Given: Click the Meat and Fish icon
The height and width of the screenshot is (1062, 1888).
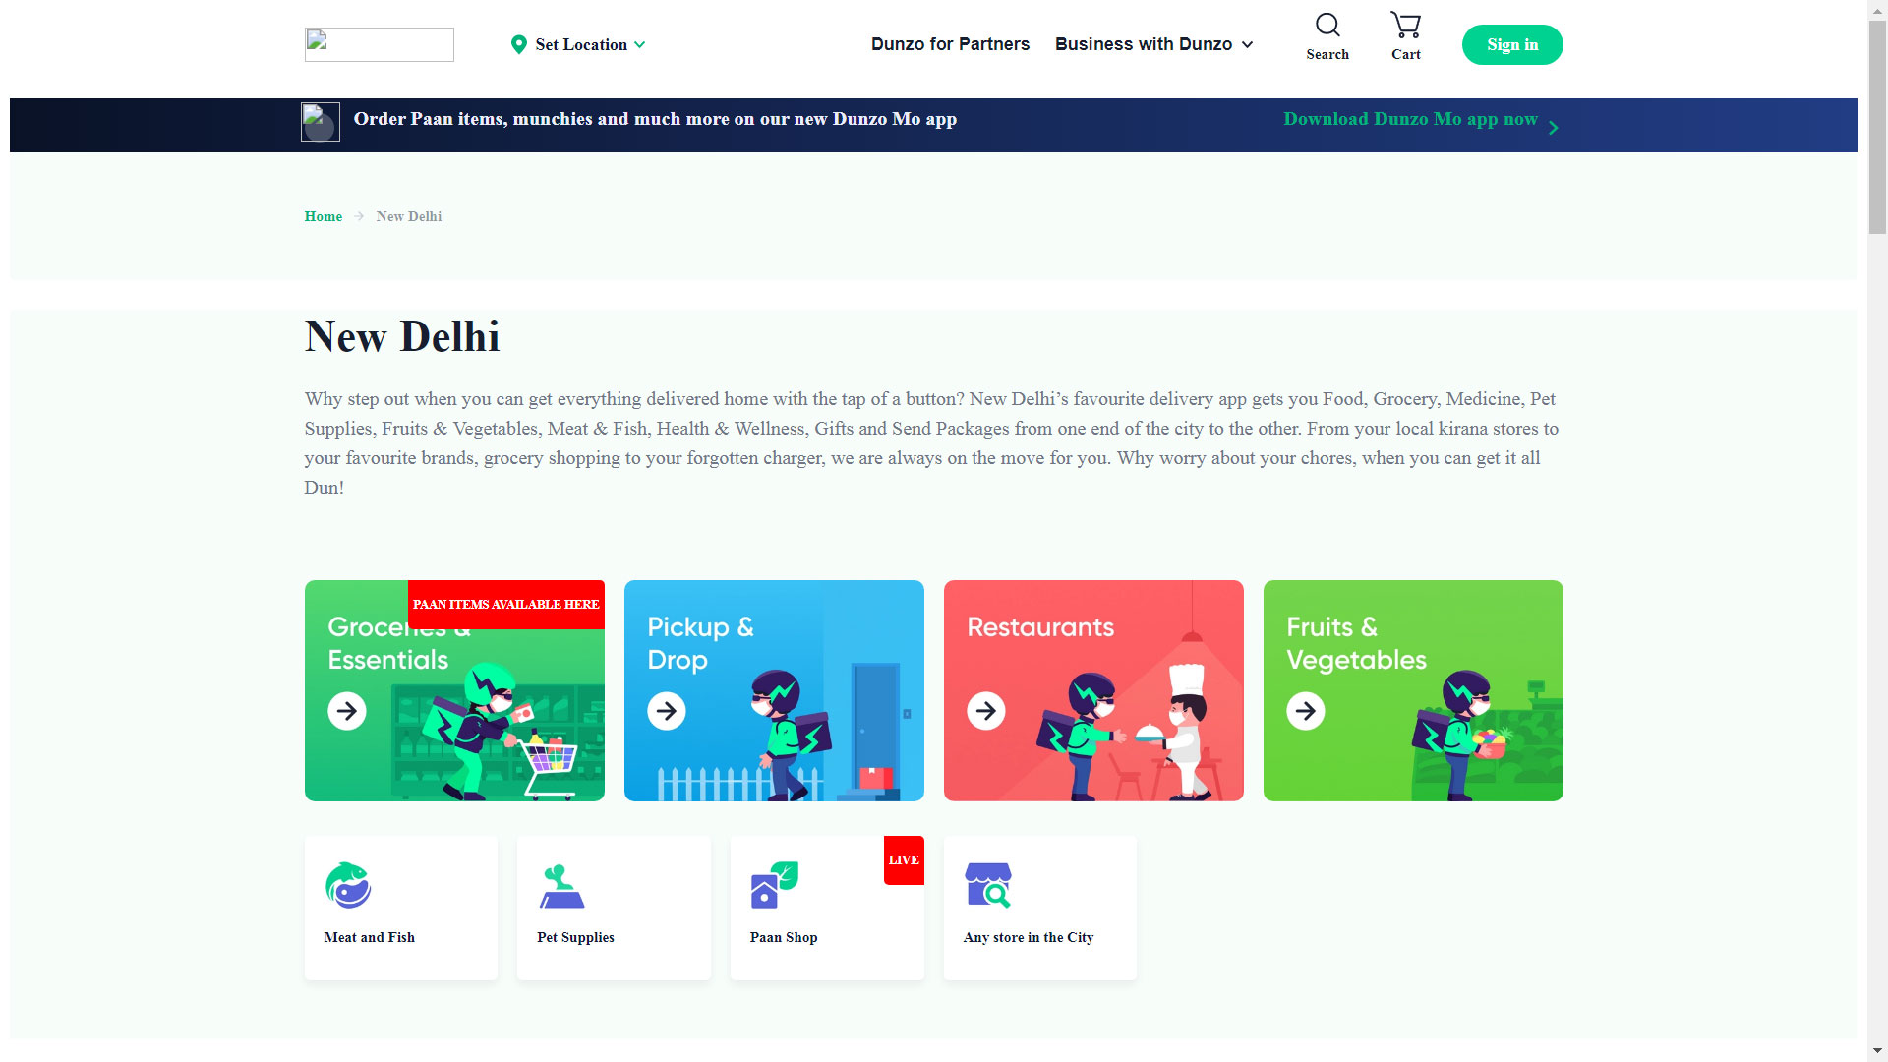Looking at the screenshot, I should (x=348, y=885).
